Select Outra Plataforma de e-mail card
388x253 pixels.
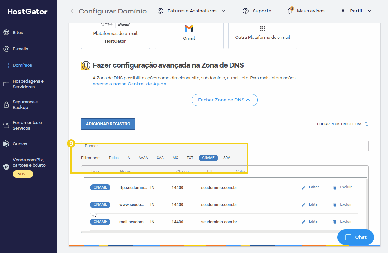coord(262,36)
